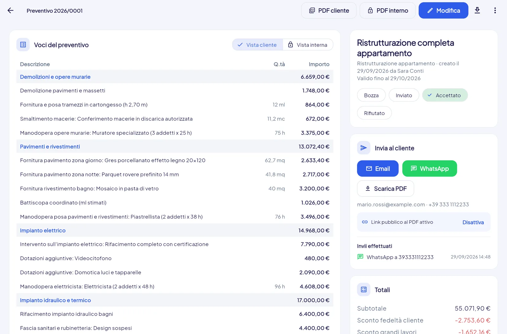Open the PDF interno export
Screen dimensions: 507x334
pyautogui.click(x=388, y=10)
